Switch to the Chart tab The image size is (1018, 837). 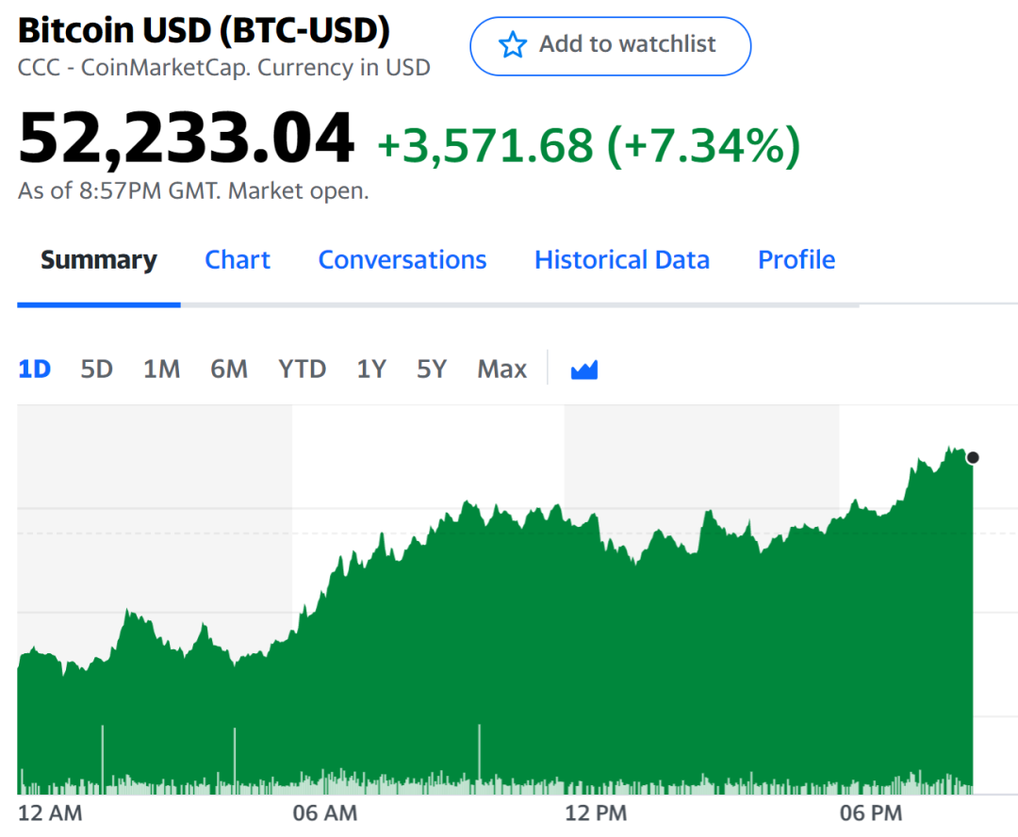tap(238, 260)
